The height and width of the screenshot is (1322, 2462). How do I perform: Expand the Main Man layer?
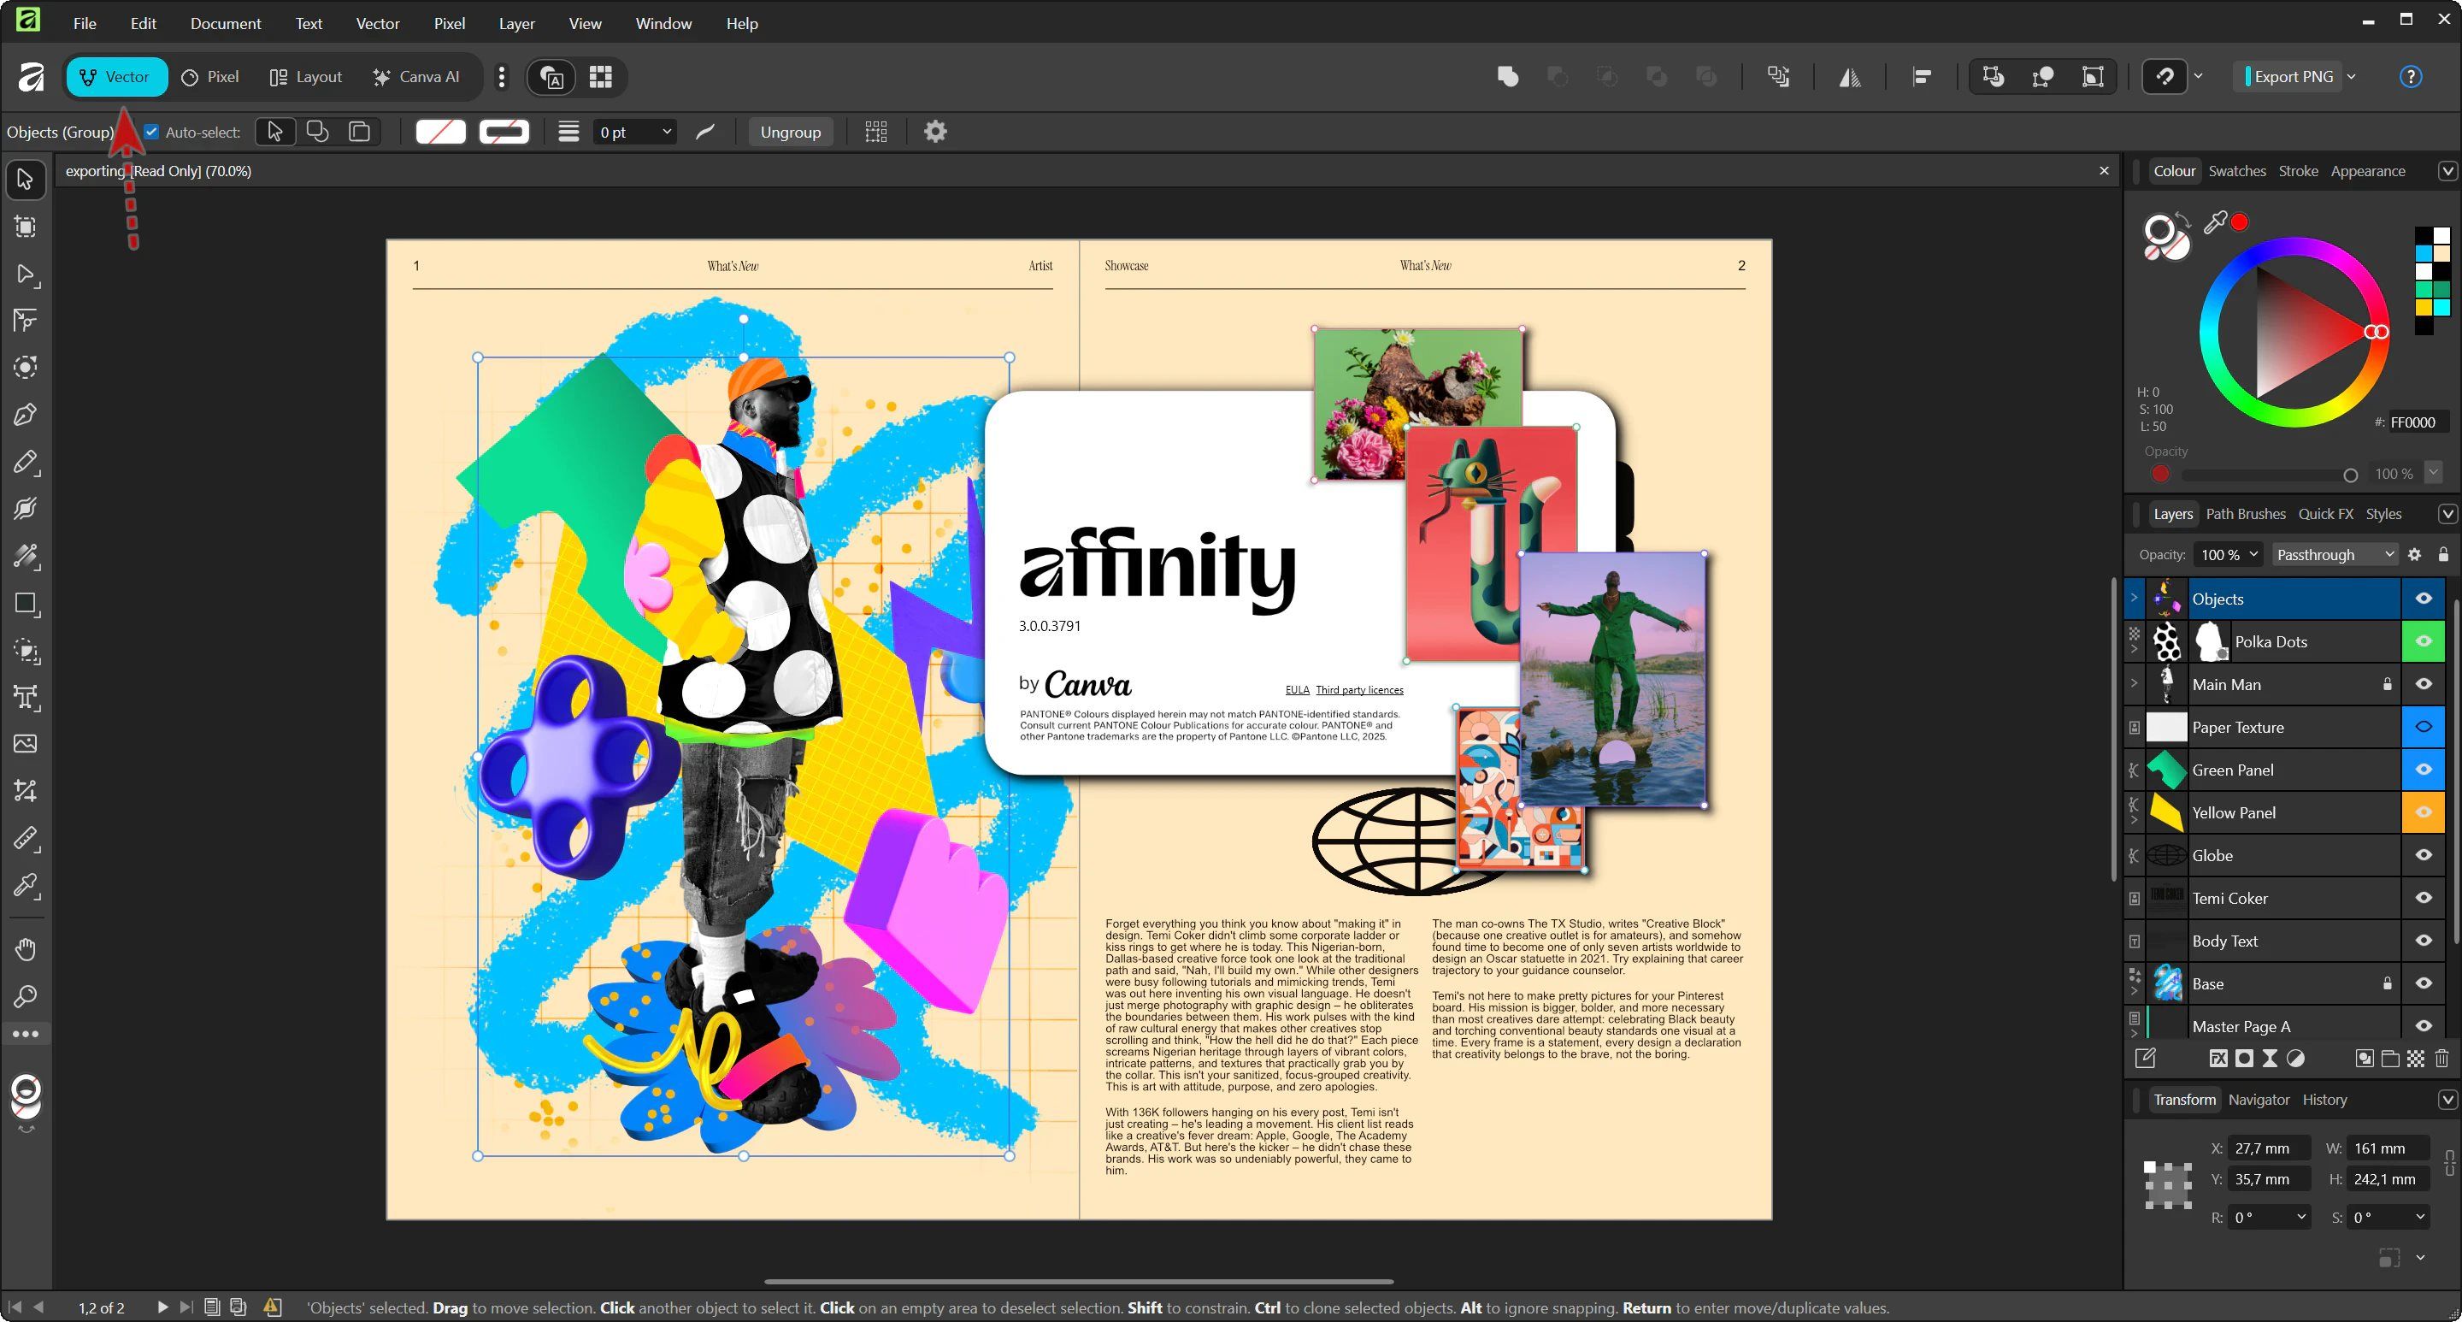[x=2135, y=684]
